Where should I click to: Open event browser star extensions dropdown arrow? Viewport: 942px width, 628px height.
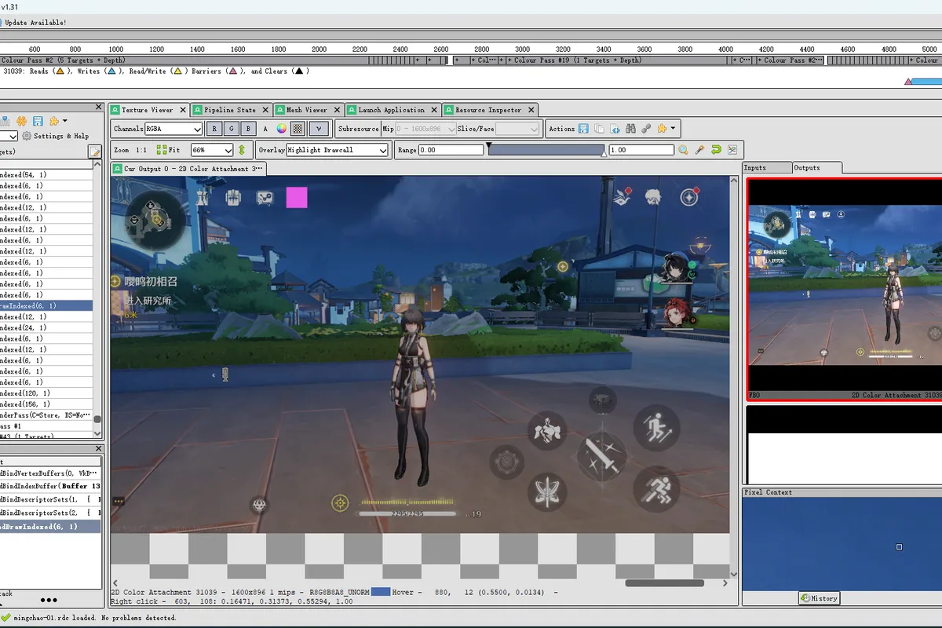[x=64, y=121]
